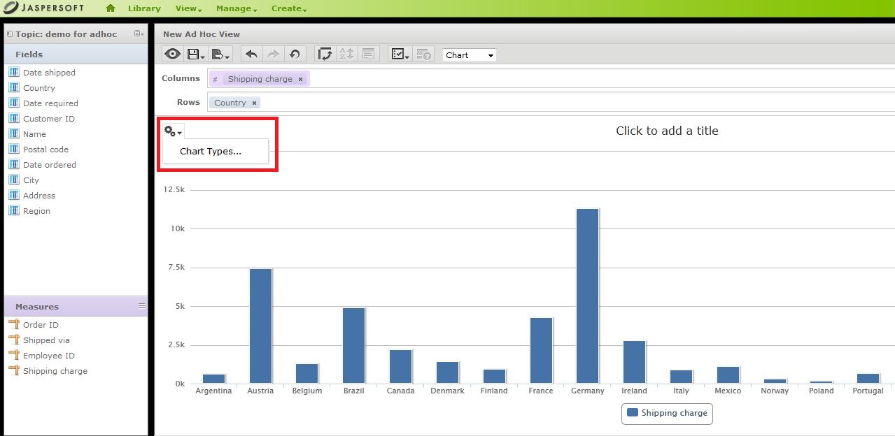Image resolution: width=895 pixels, height=436 pixels.
Task: Click the Germany bar in chart
Action: [x=587, y=296]
